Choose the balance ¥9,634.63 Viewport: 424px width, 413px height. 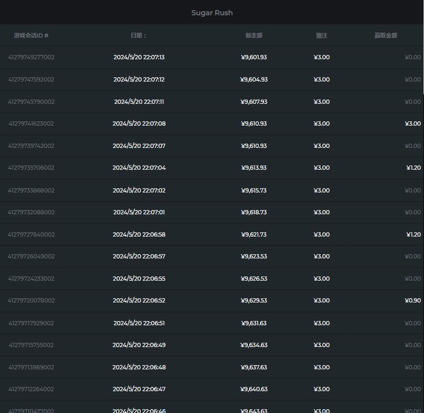pos(254,345)
